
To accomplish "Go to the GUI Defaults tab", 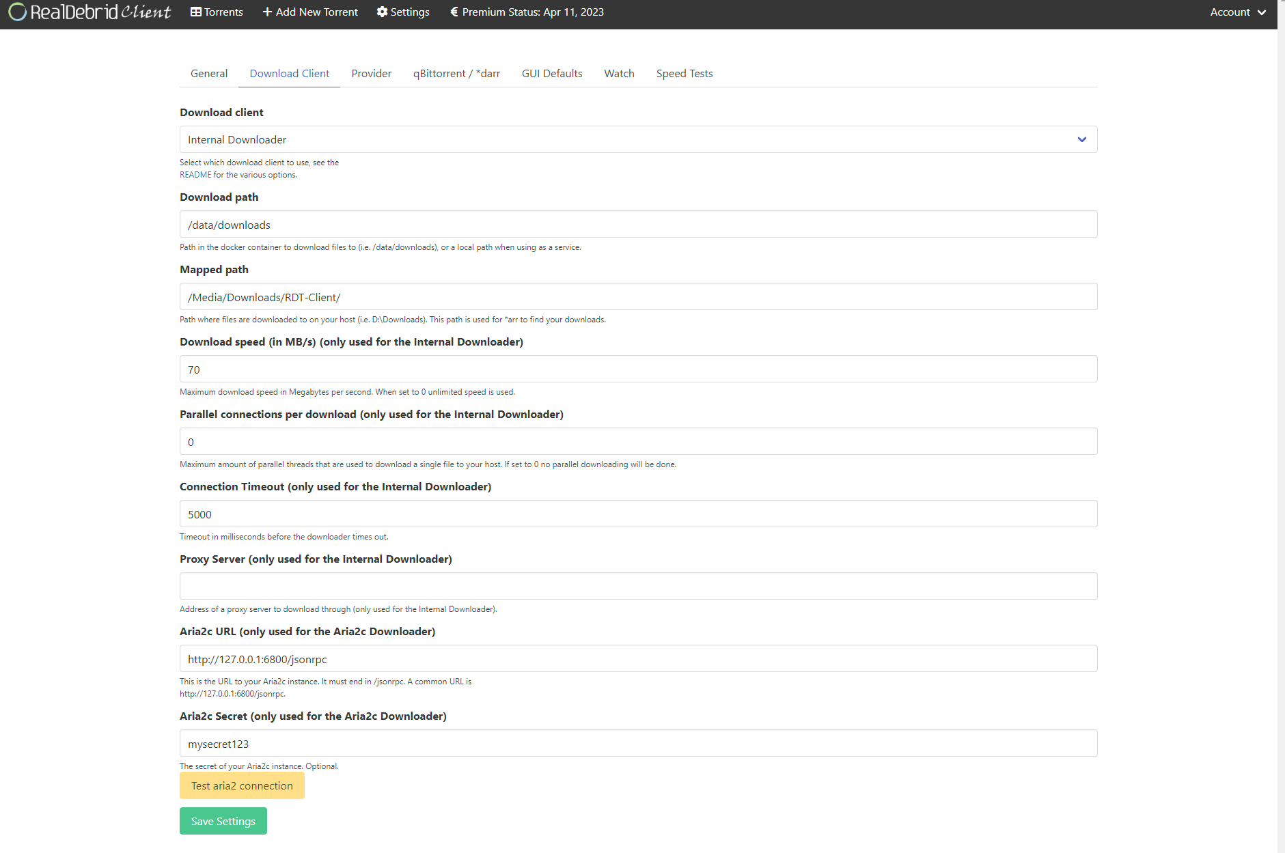I will (551, 73).
